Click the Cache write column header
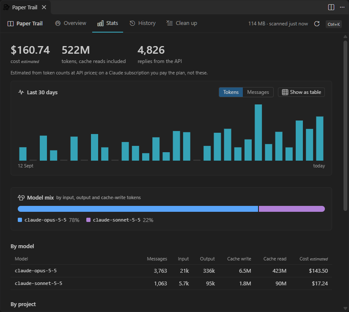 coord(239,259)
